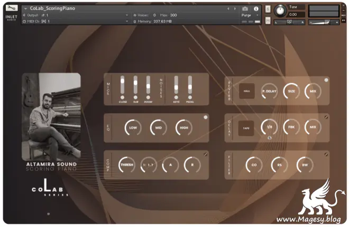Image resolution: width=349 pixels, height=227 pixels.
Task: Toggle the COMP section power button
Action: [x=206, y=154]
